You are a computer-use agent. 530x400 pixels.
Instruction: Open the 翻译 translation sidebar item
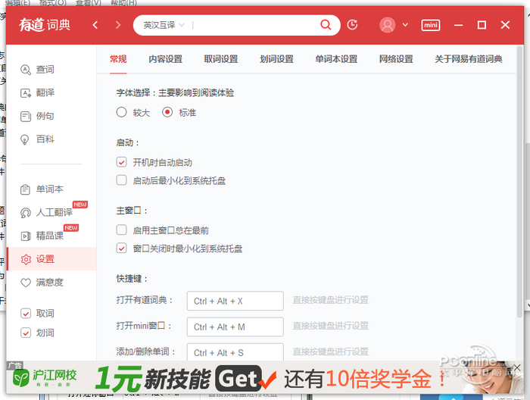(37, 92)
